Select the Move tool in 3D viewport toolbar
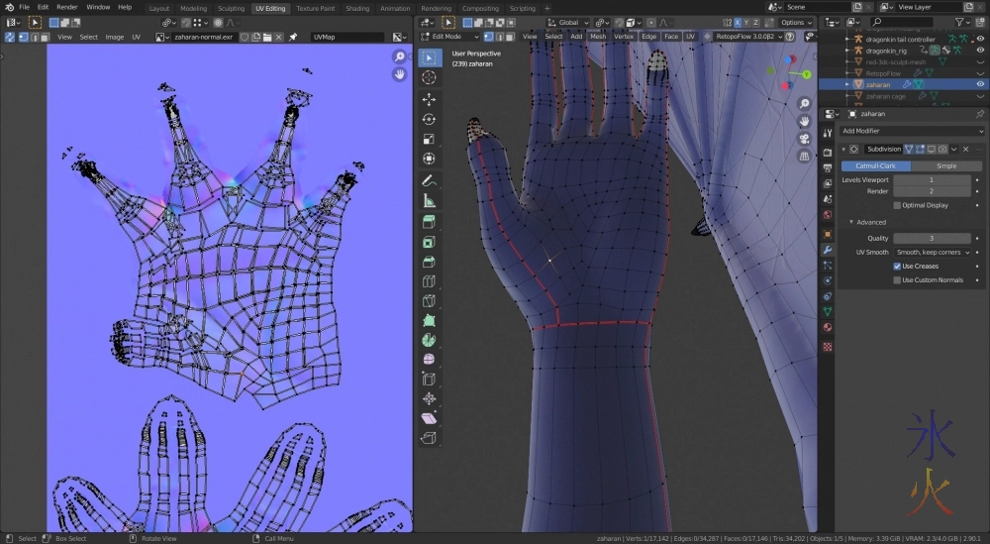The height and width of the screenshot is (544, 990). (429, 99)
